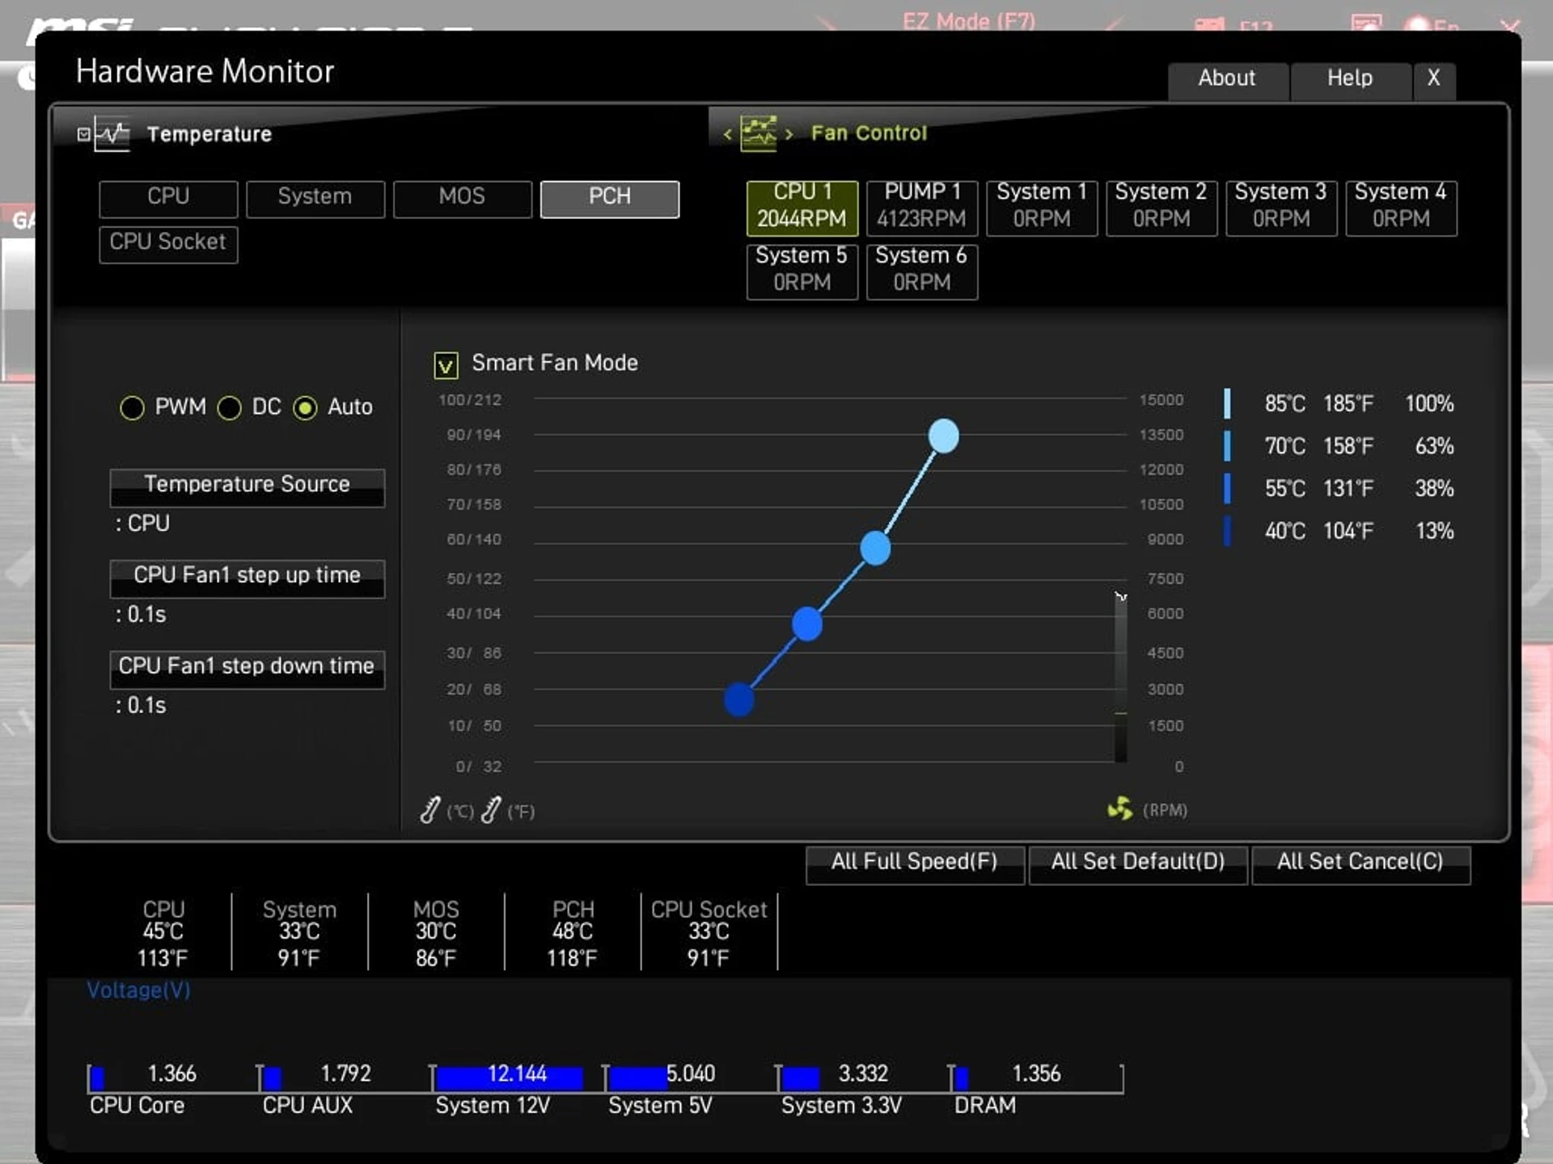Click the 55°C legend color bar
This screenshot has width=1553, height=1164.
click(x=1227, y=488)
